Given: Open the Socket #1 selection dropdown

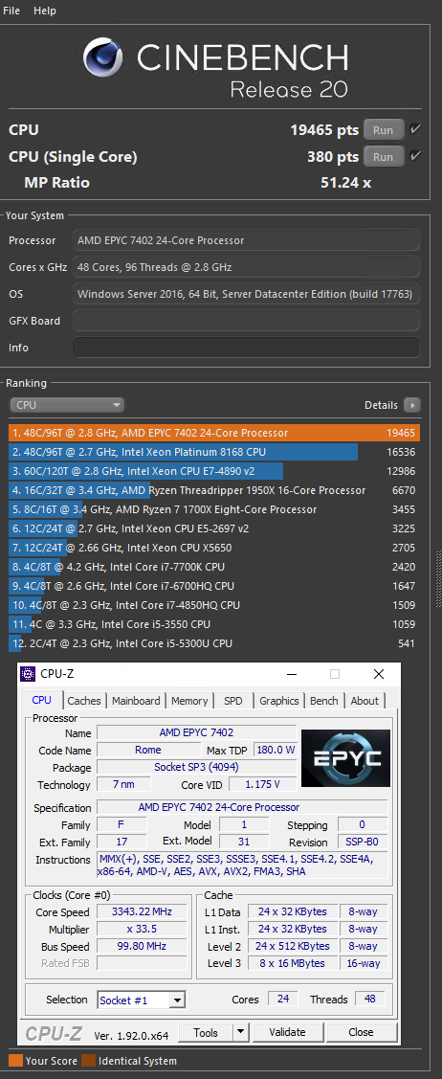Looking at the screenshot, I should coord(142,1000).
